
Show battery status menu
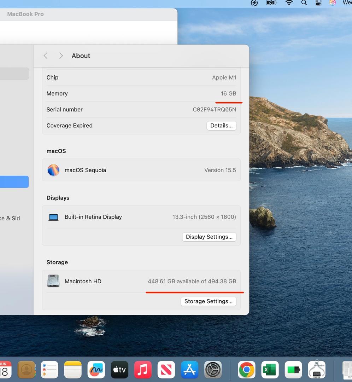(x=271, y=3)
